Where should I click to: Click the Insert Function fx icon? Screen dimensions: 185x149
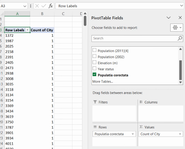50,6
